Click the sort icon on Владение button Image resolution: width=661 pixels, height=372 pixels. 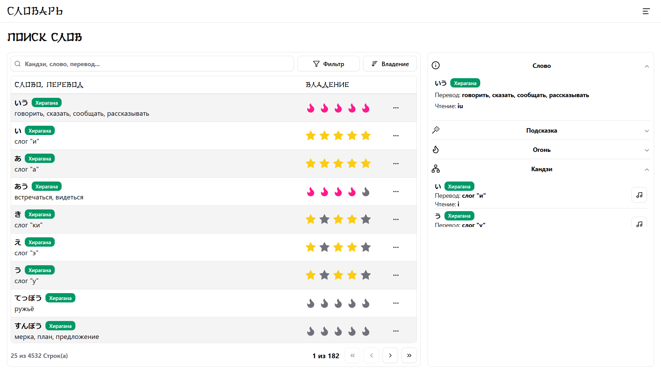click(374, 64)
